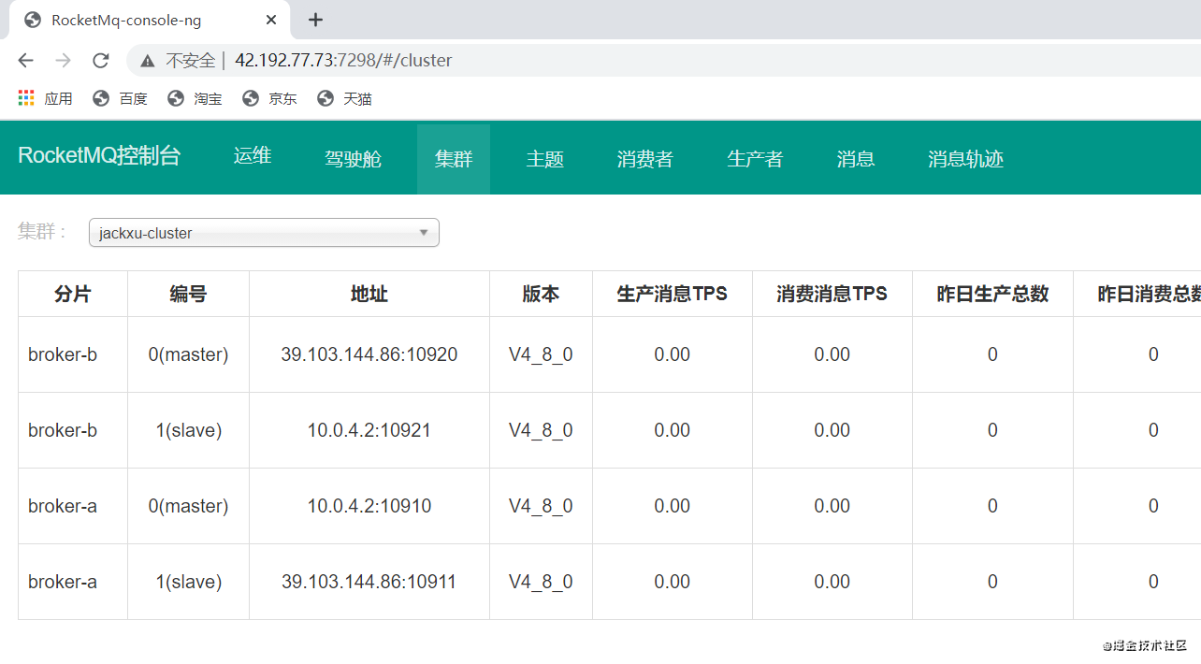Select address 39.103.144.86:10911
The image size is (1201, 664).
coord(369,582)
